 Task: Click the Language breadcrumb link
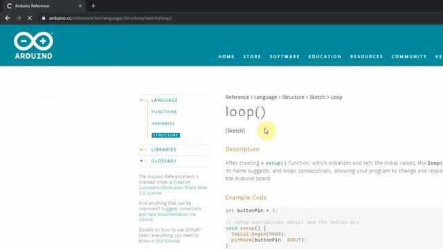click(266, 97)
